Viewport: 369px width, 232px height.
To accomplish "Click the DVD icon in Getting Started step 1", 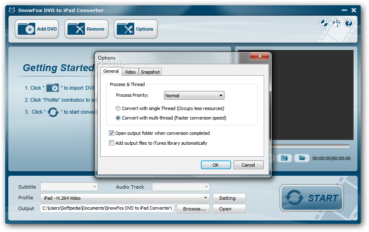I will 53,88.
